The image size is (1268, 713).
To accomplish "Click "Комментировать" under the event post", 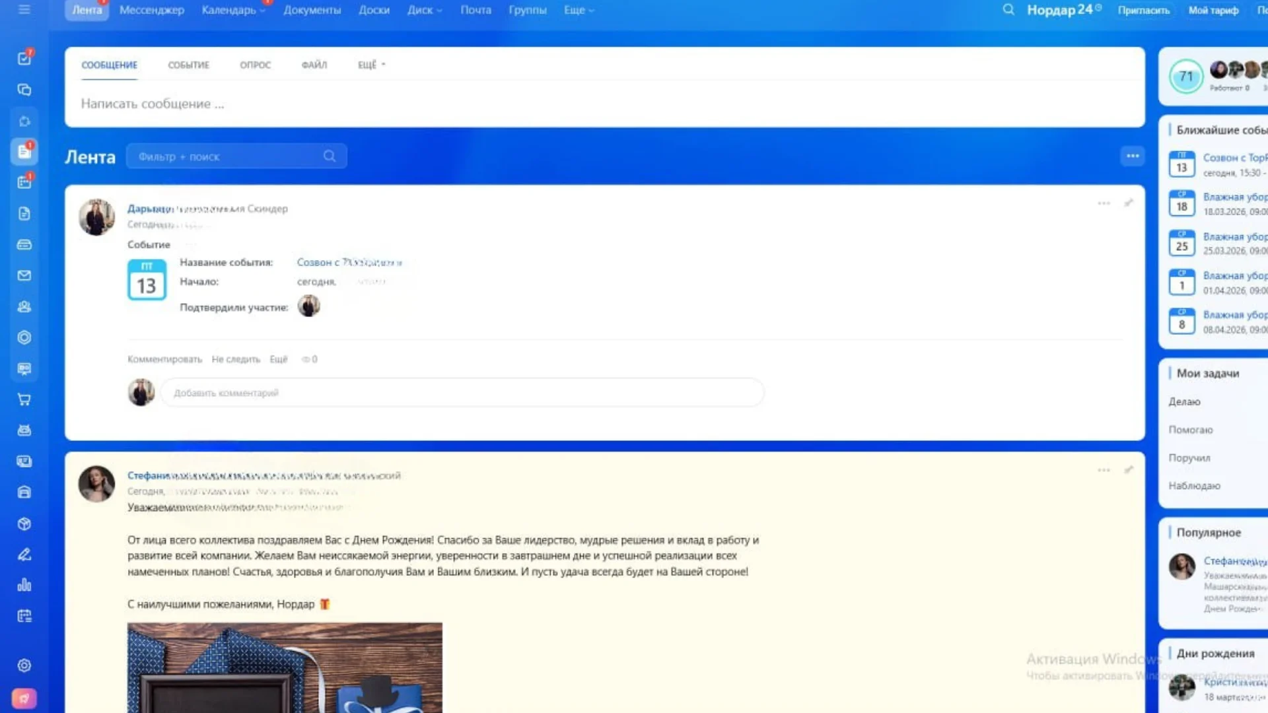I will pos(164,359).
